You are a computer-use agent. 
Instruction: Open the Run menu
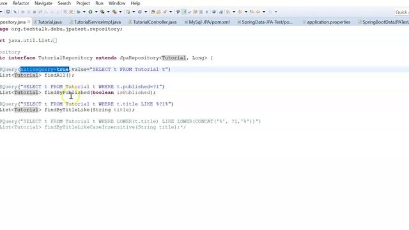click(x=99, y=3)
